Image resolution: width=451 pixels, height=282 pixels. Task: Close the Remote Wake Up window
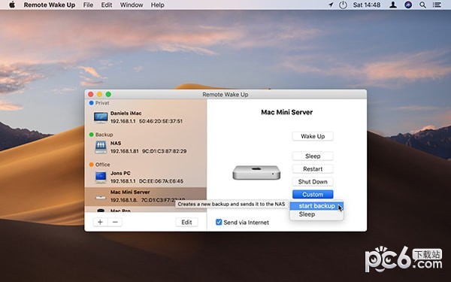(x=91, y=95)
